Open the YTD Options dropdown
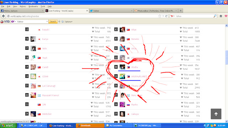The width and height of the screenshot is (228, 128). (68, 22)
